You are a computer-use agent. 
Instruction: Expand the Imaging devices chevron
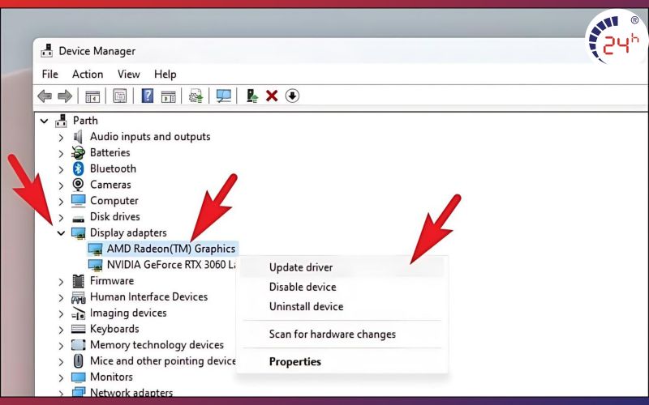coord(62,313)
